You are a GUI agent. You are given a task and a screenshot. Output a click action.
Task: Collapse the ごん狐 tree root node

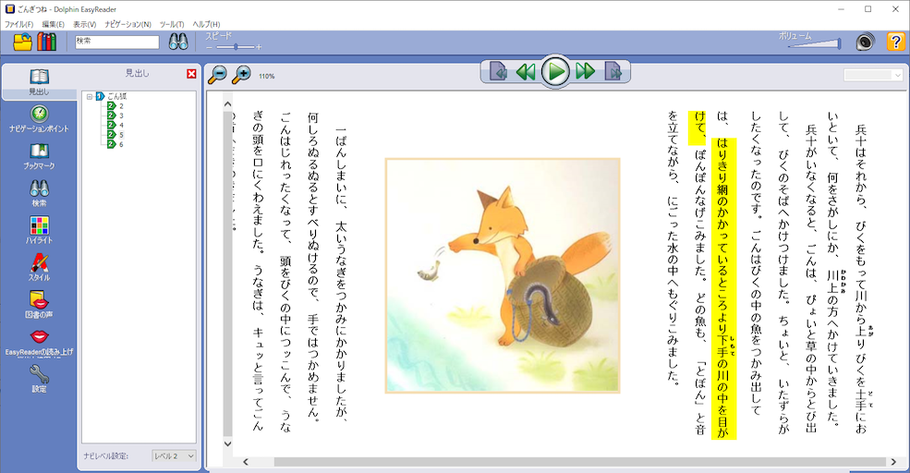(x=90, y=96)
